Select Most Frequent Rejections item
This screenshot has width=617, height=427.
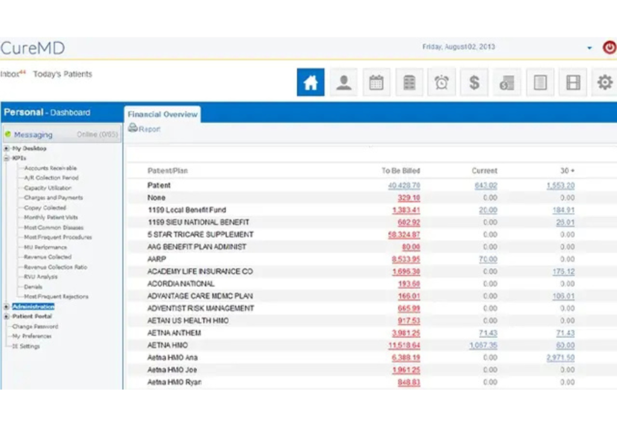tap(56, 296)
